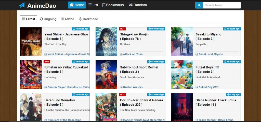Image resolution: width=261 pixels, height=122 pixels.
Task: Click list icon beside Attack on Titan
Action: click(121, 54)
